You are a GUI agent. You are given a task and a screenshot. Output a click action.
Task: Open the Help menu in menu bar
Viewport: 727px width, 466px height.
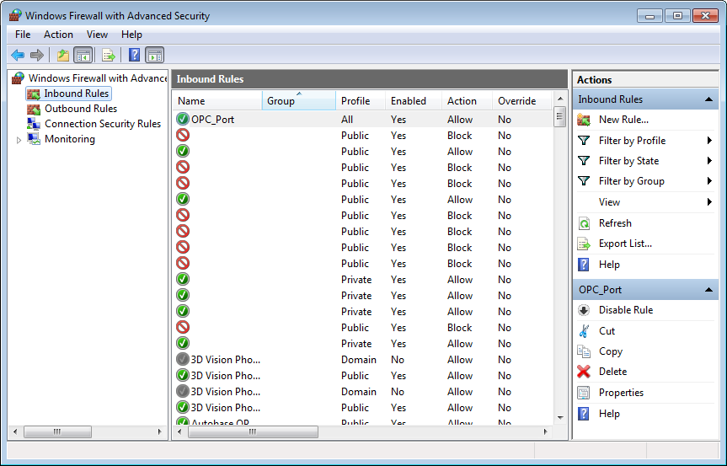[131, 35]
